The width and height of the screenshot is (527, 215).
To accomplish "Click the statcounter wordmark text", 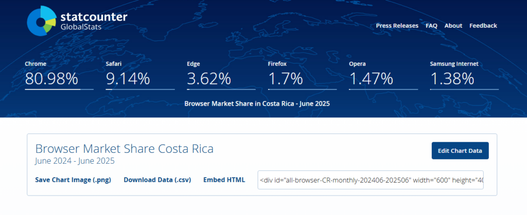I will (x=94, y=17).
